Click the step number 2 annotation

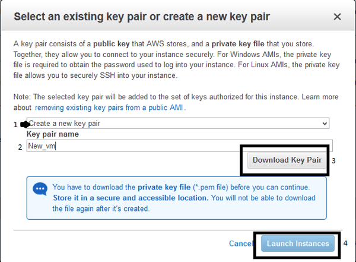(x=20, y=147)
